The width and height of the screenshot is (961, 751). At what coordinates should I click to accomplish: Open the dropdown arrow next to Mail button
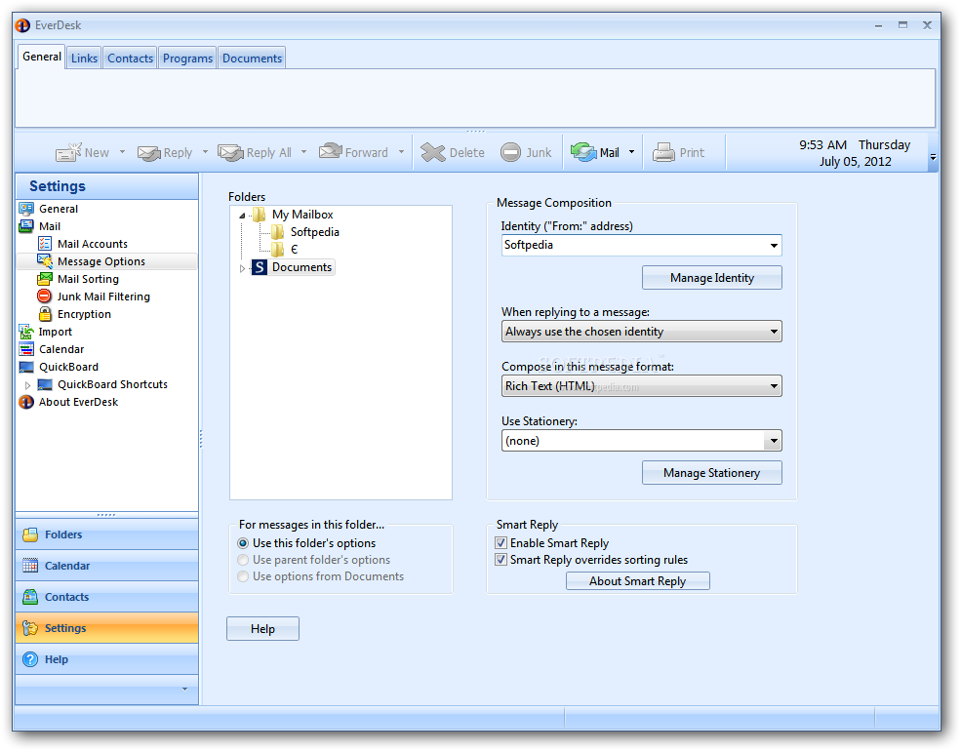coord(632,152)
